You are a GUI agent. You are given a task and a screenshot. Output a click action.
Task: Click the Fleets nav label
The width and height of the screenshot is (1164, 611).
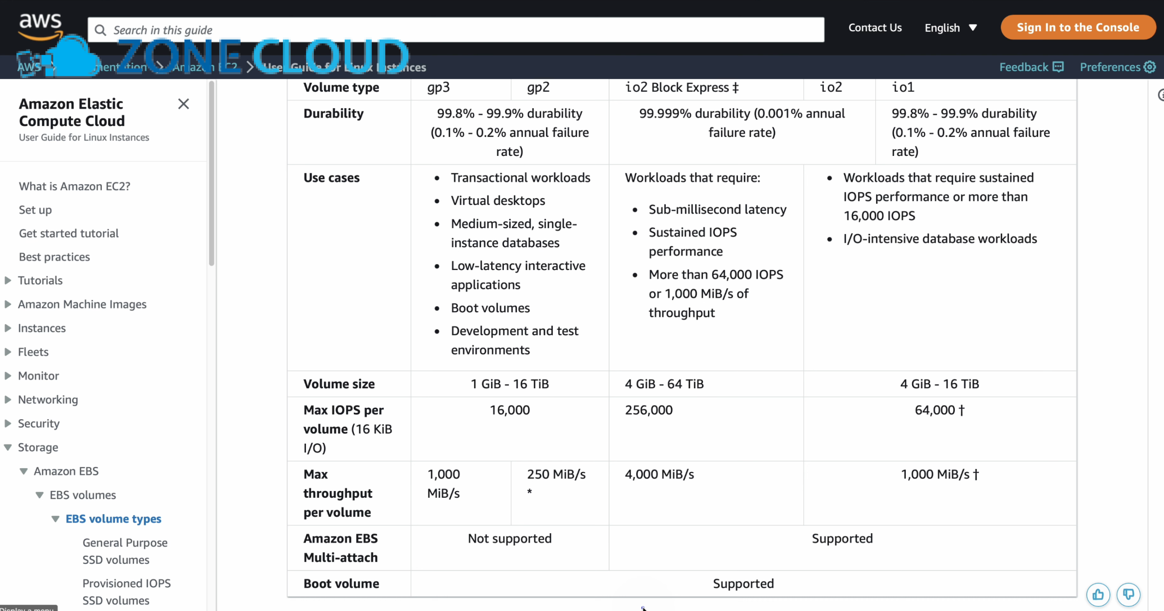pos(33,352)
